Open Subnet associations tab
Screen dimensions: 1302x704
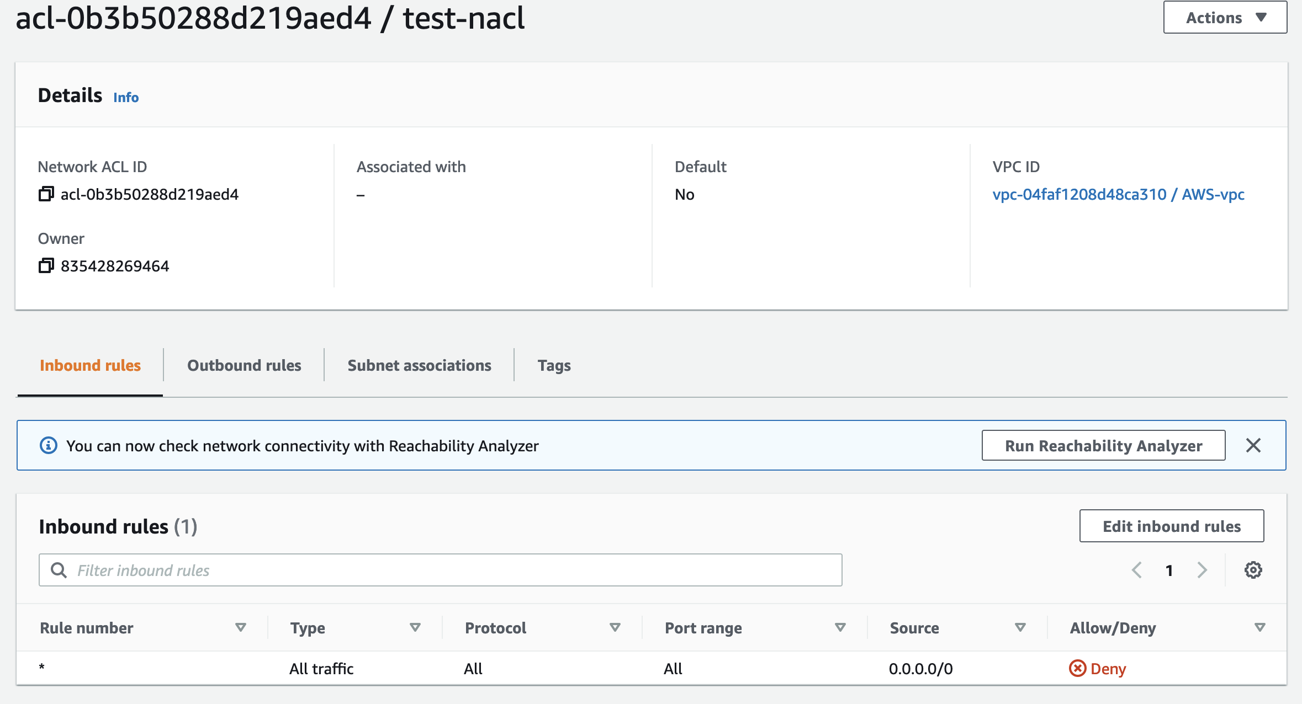[x=419, y=365]
